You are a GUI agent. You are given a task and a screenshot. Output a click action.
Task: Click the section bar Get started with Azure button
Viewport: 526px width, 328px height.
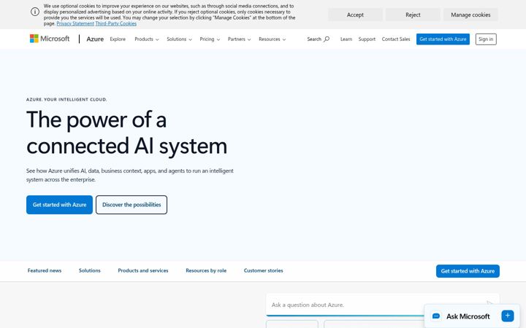(468, 271)
